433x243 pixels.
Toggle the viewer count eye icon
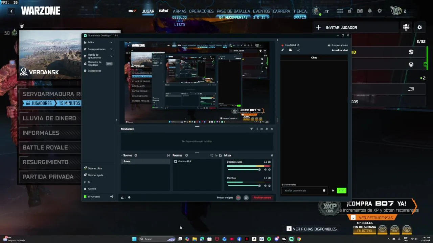(x=329, y=45)
